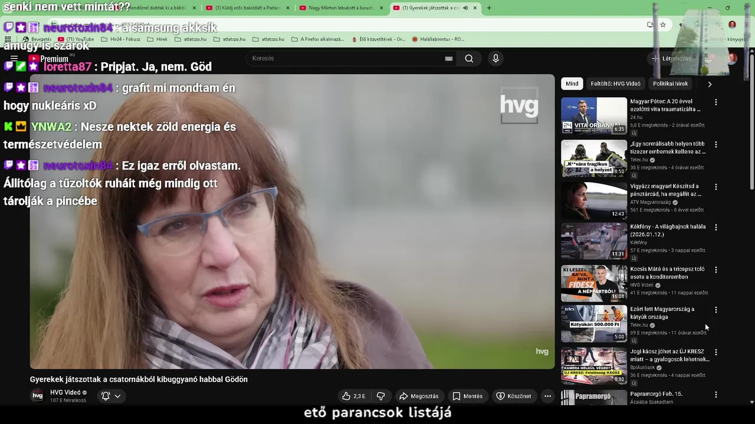
Task: Click the magnifier search button
Action: click(x=469, y=58)
